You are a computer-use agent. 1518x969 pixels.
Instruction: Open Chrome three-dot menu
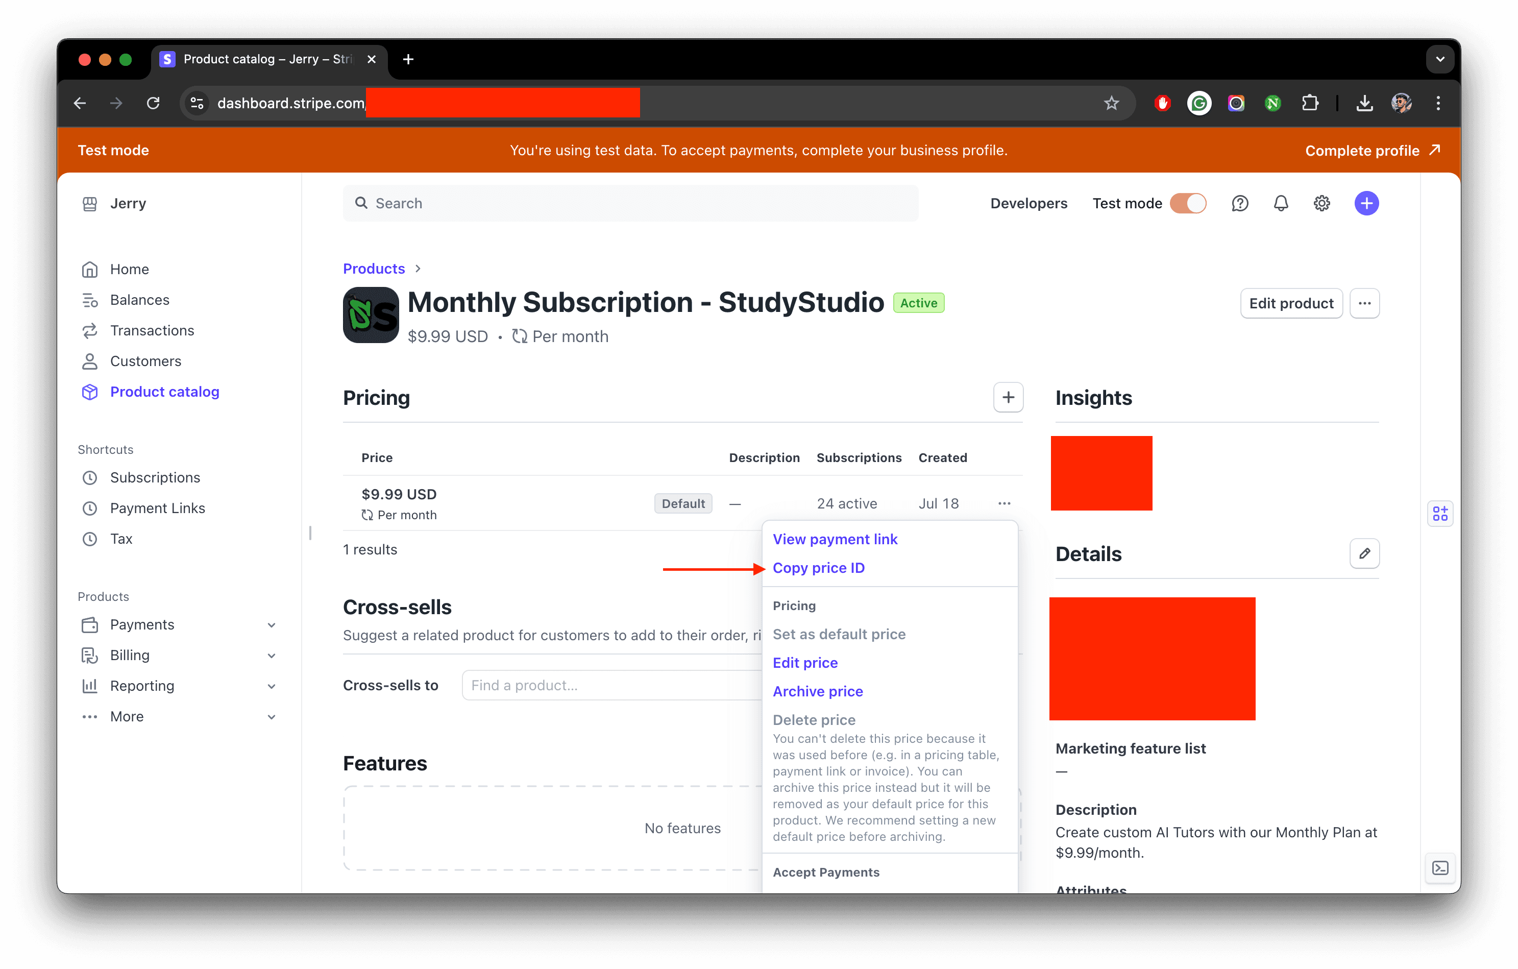(x=1438, y=103)
